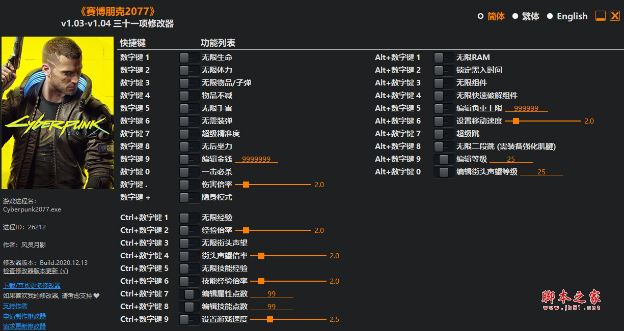The height and width of the screenshot is (331, 624).
Task: Toggle 编辑金钱 switch
Action: pos(189,159)
